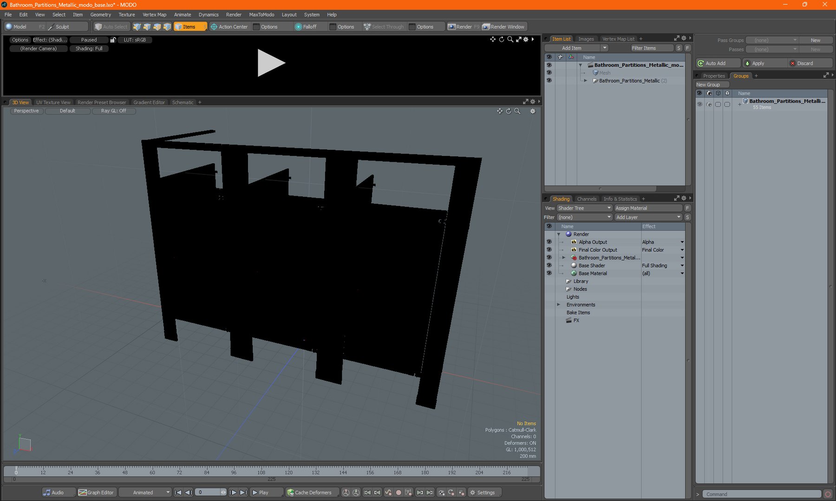This screenshot has width=836, height=501.
Task: Click the render preview lock icon
Action: 113,40
